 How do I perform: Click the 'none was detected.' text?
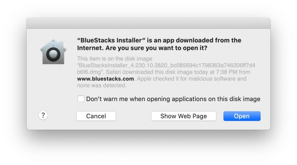point(102,85)
